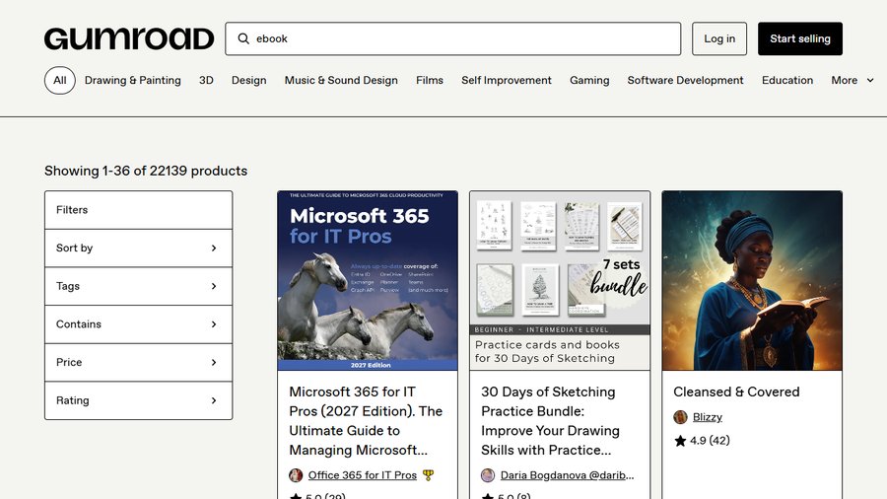Open the 30 Days of Sketching Practice Bundle title
This screenshot has height=499, width=887.
coord(550,421)
